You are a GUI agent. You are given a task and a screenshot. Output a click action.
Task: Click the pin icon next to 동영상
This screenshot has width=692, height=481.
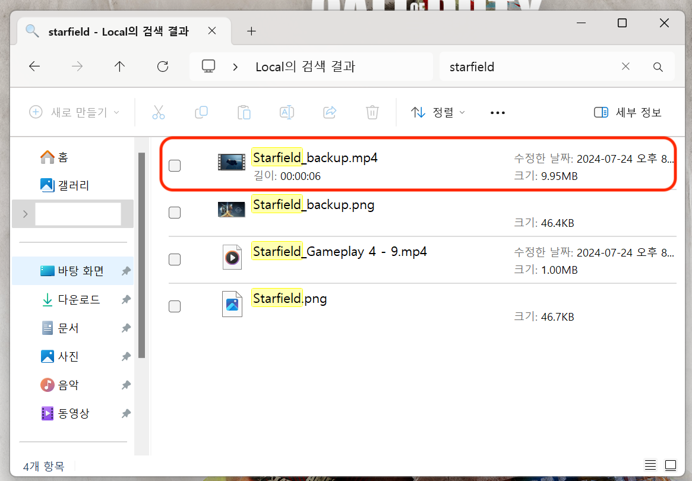coord(126,413)
